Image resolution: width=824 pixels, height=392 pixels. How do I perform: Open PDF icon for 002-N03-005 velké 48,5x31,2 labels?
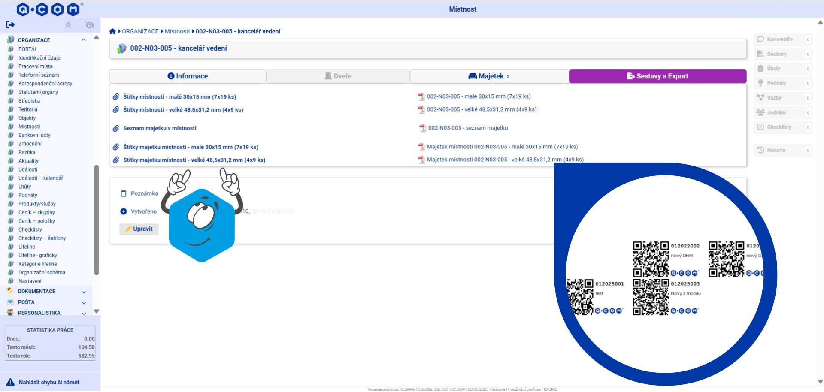pyautogui.click(x=421, y=110)
